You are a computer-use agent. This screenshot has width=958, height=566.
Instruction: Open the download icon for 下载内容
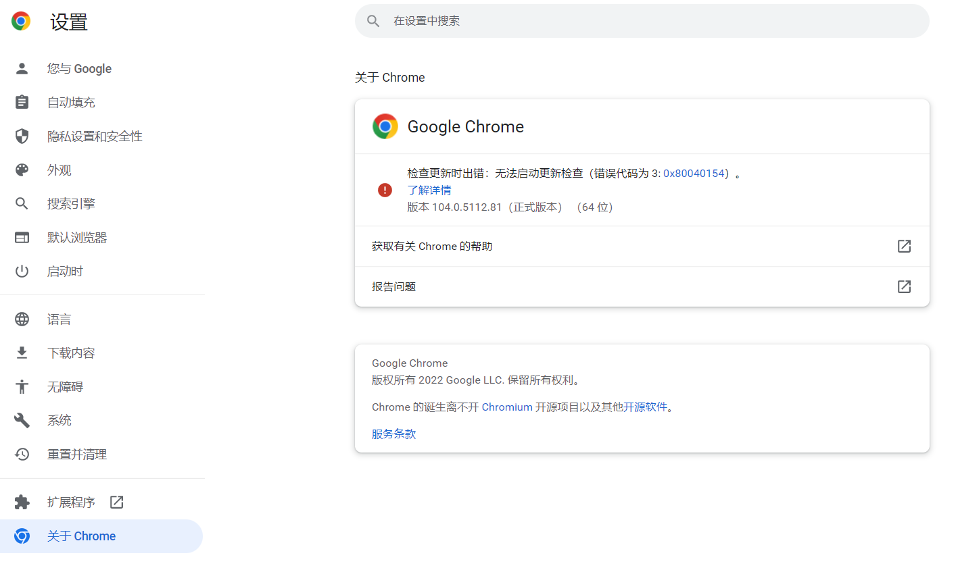[22, 353]
